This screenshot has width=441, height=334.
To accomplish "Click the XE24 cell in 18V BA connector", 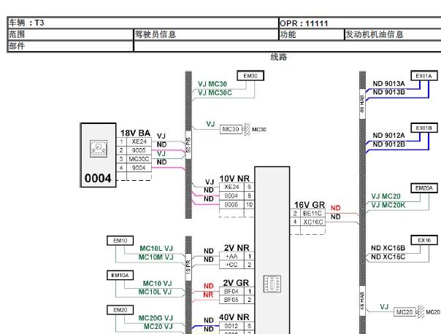I will coord(139,141).
